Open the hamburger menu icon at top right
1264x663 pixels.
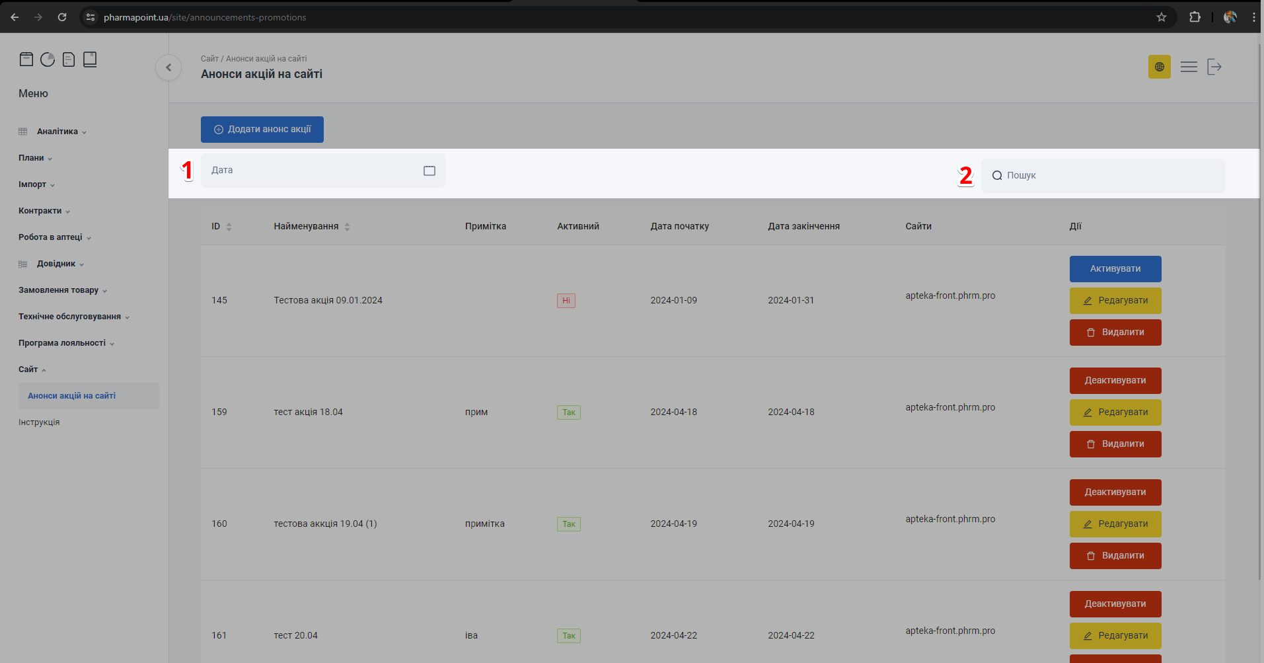1189,67
